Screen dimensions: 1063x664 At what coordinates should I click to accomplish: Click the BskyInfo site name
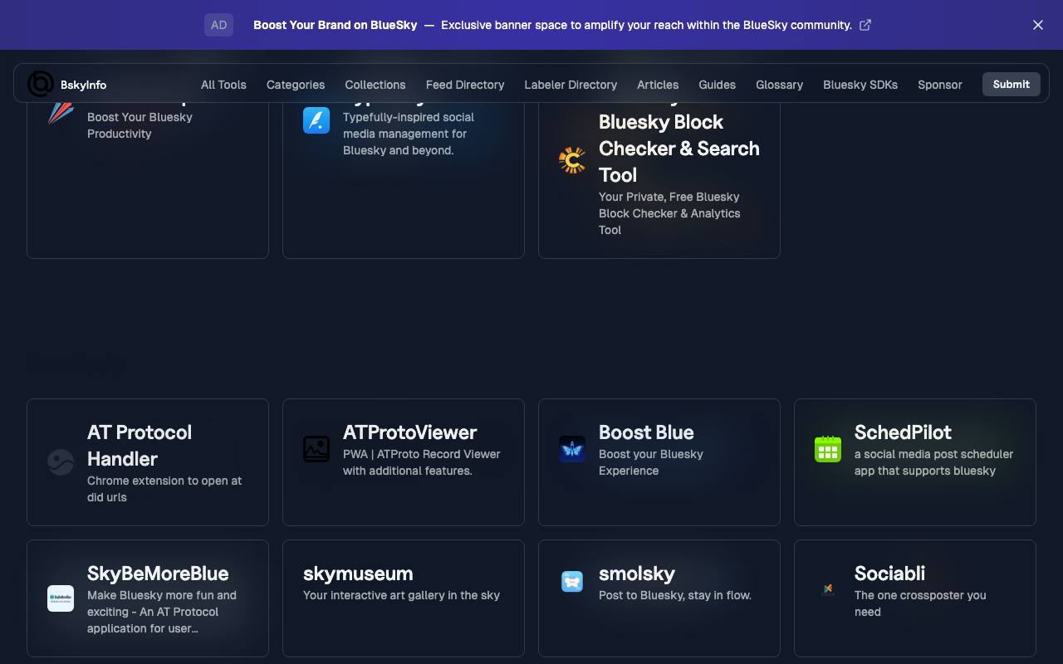tap(83, 85)
